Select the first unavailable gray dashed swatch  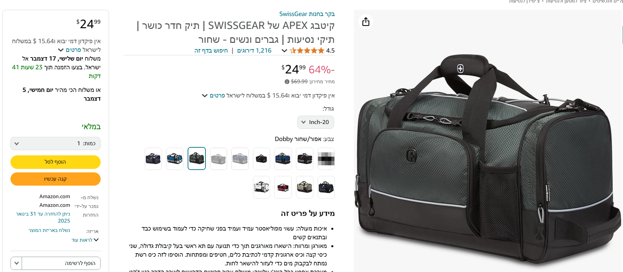(x=240, y=159)
